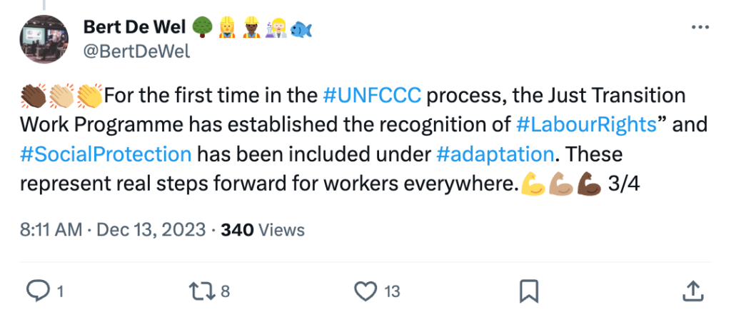Click the yellow clapping hands emoji
Viewport: 731px width, 320px height.
(x=90, y=94)
